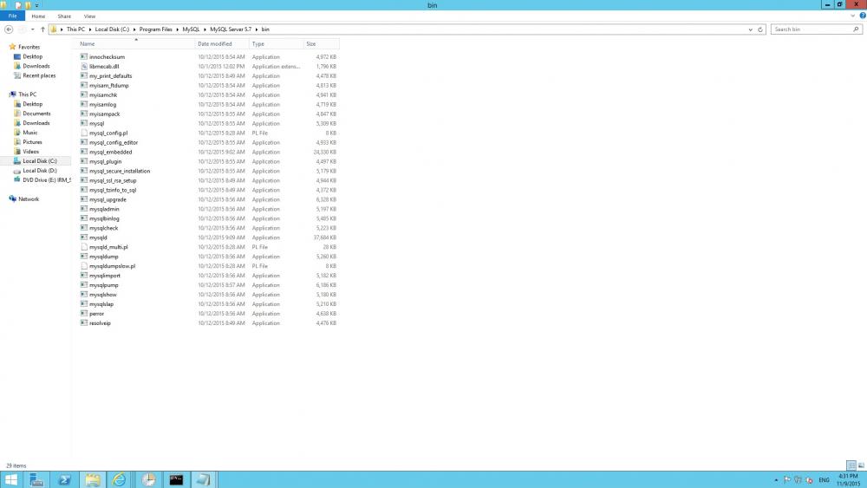Viewport: 867px width, 488px height.
Task: Open the Home ribbon tab
Action: 38,16
